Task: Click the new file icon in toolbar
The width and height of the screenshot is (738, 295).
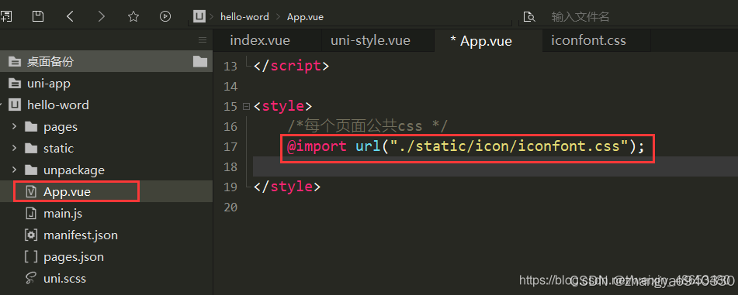Action: point(5,16)
